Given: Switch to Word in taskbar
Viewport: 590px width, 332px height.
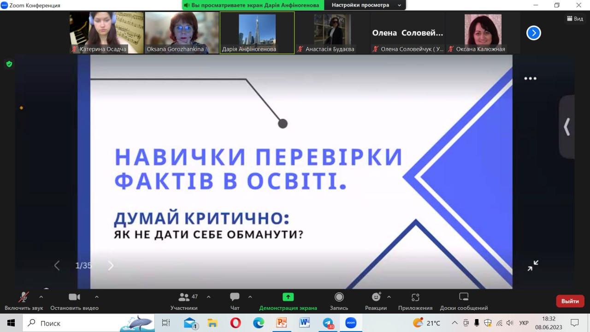Looking at the screenshot, I should click(304, 323).
